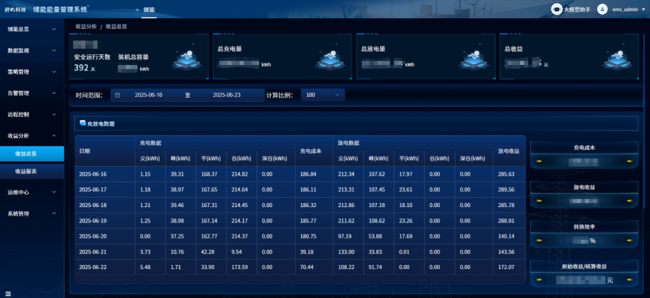Select the 收益总览 submenu item
The height and width of the screenshot is (298, 650).
pyautogui.click(x=32, y=154)
